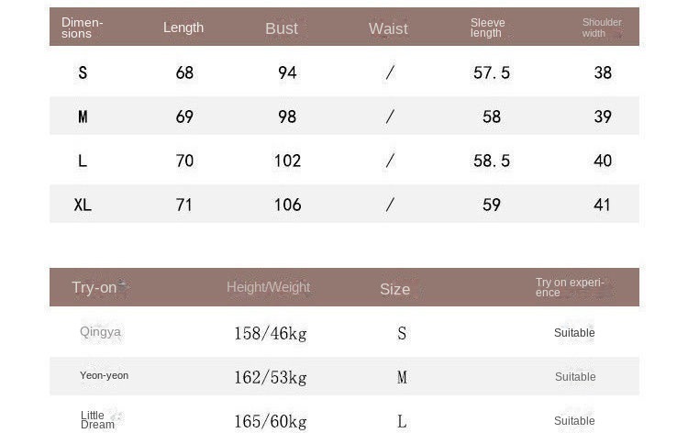Screen dimensions: 688x433
Task: Click the shoulder width value 41
Action: (x=602, y=205)
